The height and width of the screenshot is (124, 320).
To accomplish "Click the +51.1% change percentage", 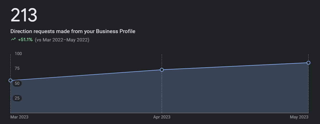I will point(25,40).
